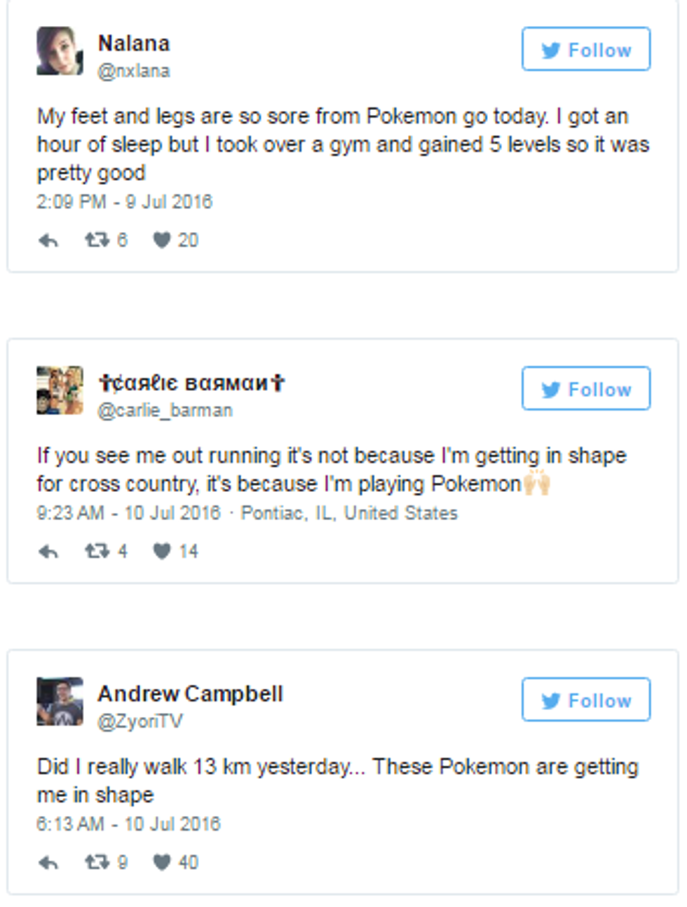Retweet Andrew Campbell's walking tweet
The width and height of the screenshot is (687, 907).
[x=97, y=862]
